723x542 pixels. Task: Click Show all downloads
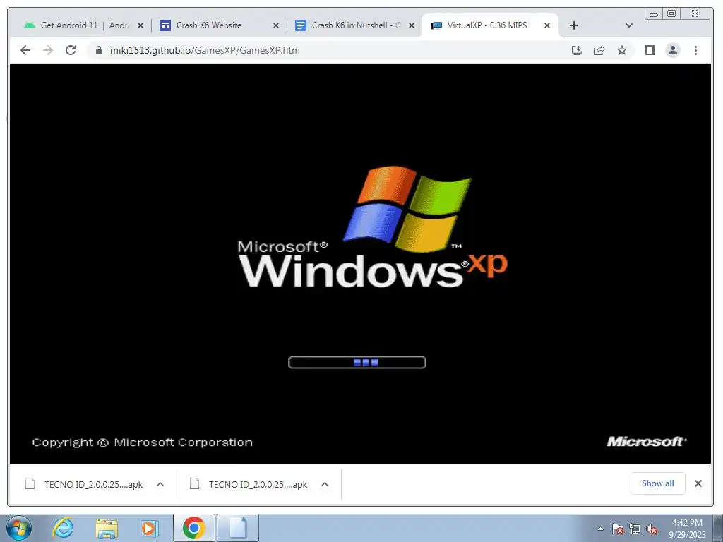657,483
